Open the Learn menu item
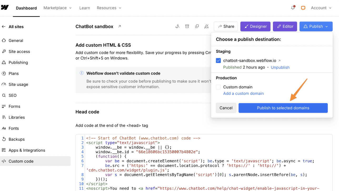 (85, 8)
